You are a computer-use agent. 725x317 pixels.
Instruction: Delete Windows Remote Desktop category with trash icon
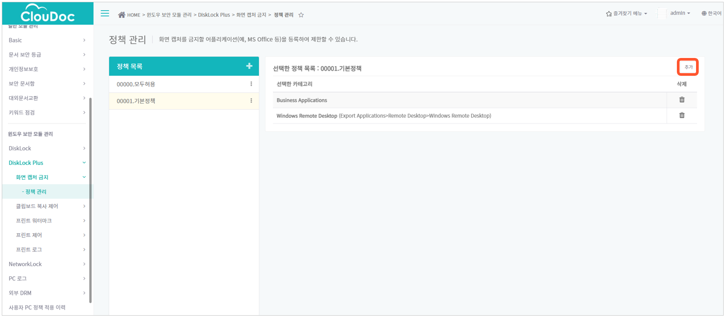(682, 115)
